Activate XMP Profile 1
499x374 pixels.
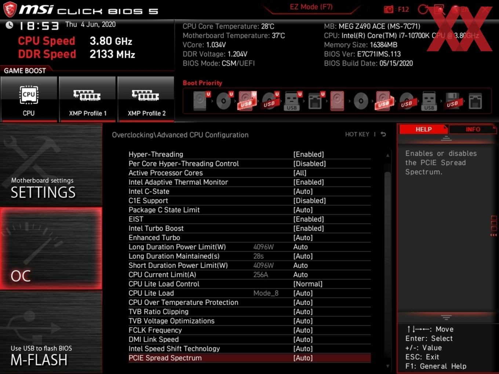[x=87, y=99]
